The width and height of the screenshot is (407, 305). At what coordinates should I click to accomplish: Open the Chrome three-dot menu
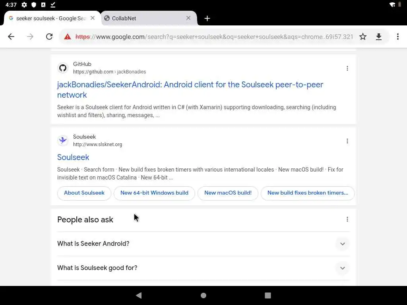[397, 37]
